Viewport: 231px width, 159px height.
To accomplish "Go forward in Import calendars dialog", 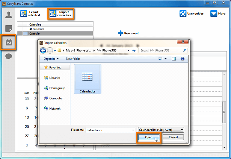I will pos(50,51).
